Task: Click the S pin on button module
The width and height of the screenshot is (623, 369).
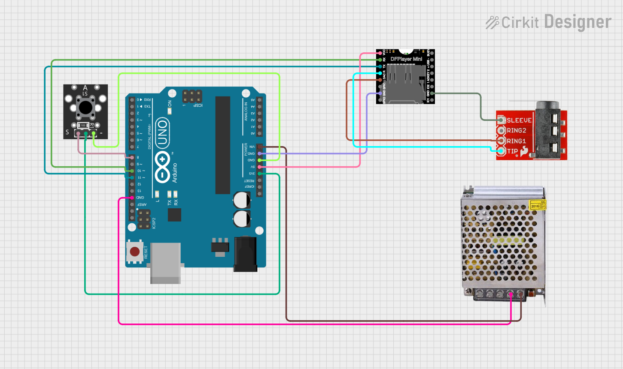Action: (x=78, y=134)
